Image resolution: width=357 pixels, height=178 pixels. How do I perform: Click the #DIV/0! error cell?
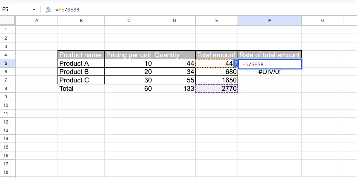point(270,72)
